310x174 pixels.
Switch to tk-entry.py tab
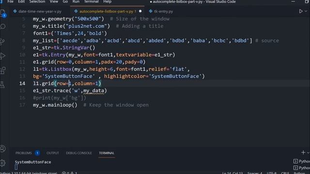pos(163,11)
